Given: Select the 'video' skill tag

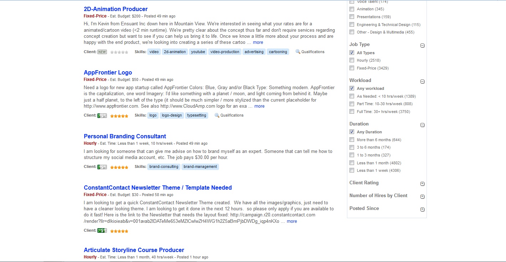Looking at the screenshot, I should [154, 52].
